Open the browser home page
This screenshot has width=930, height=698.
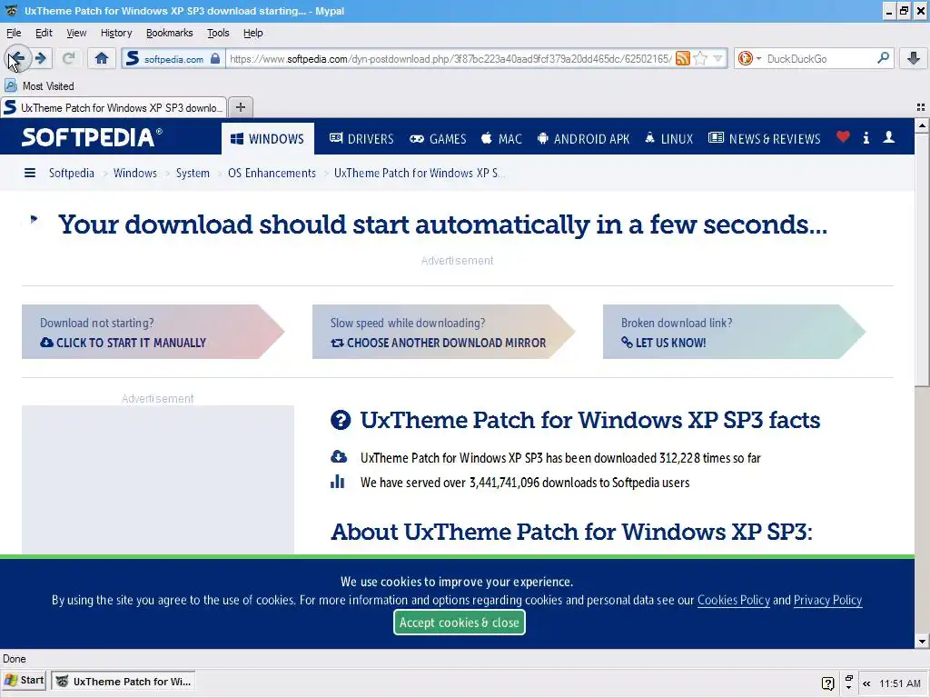pyautogui.click(x=102, y=58)
